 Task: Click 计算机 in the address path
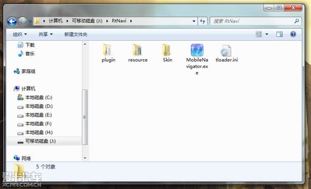[x=56, y=21]
